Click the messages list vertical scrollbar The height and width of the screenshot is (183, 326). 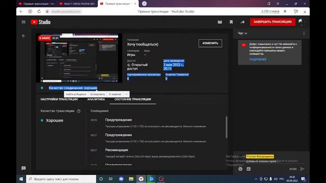[226, 127]
